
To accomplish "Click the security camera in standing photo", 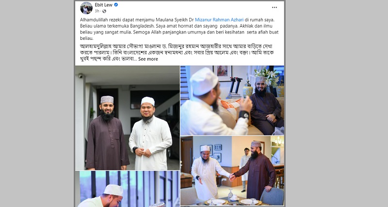I will click(x=81, y=76).
